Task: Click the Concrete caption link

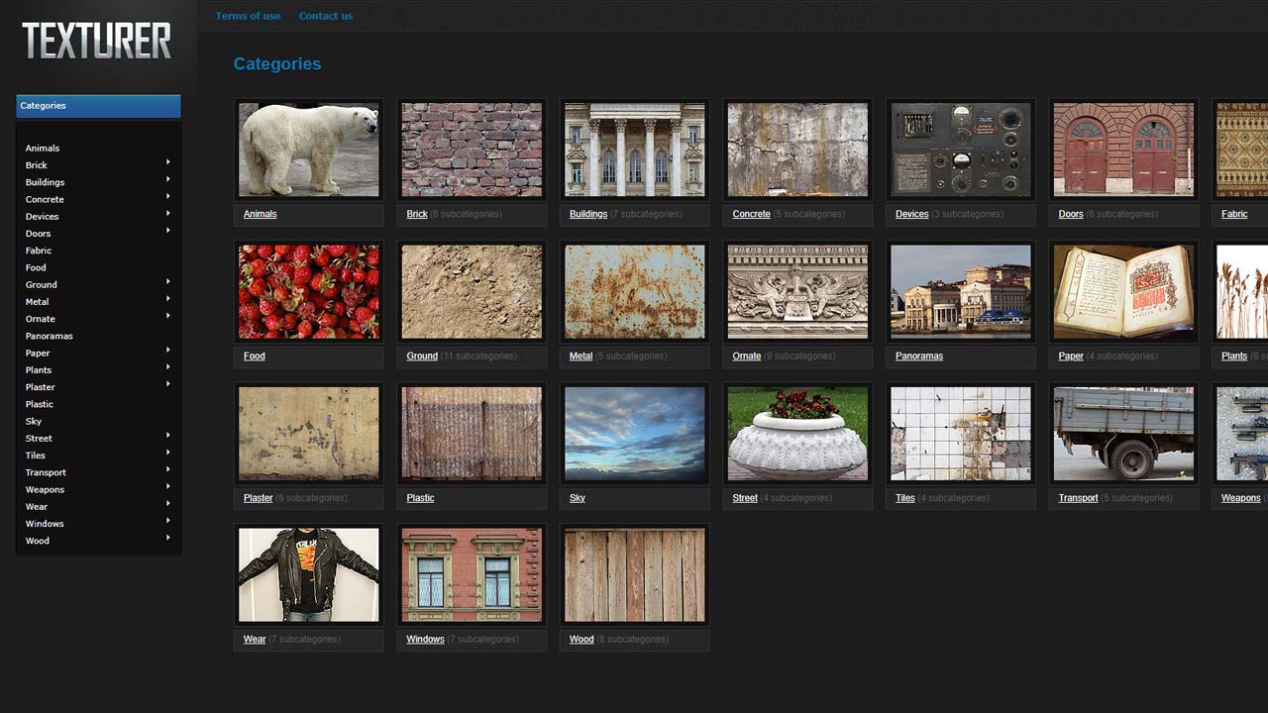Action: [x=751, y=214]
